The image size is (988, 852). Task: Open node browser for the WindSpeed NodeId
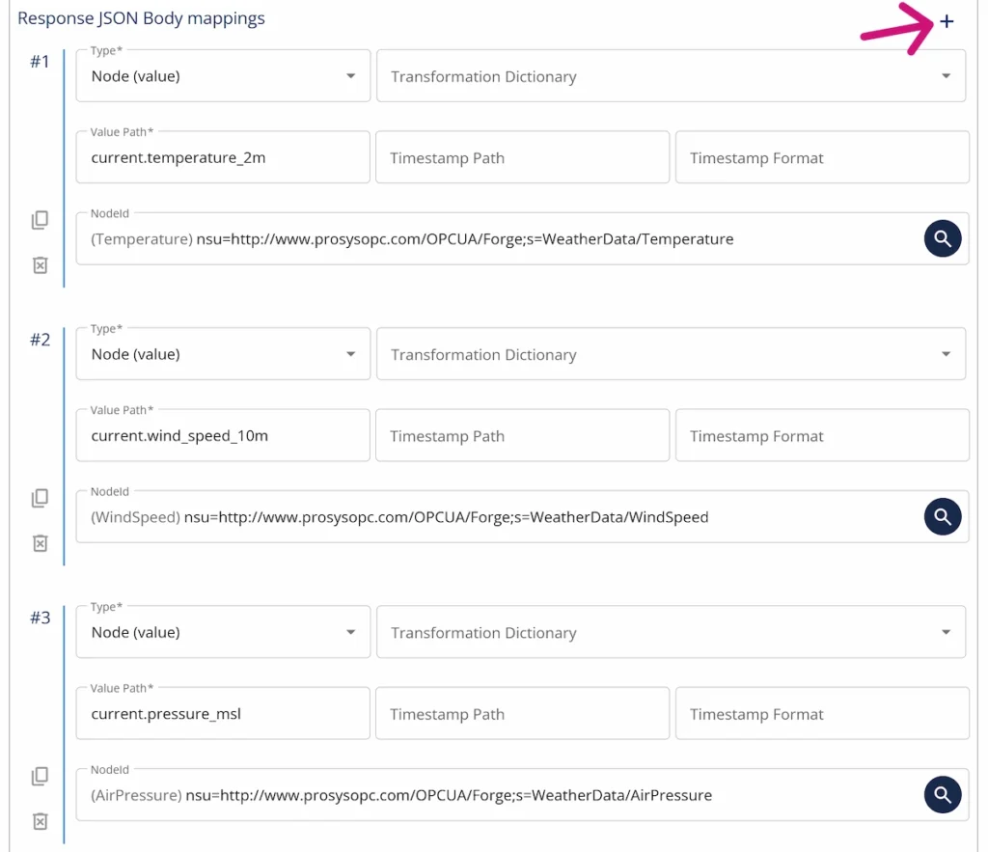[x=943, y=516]
